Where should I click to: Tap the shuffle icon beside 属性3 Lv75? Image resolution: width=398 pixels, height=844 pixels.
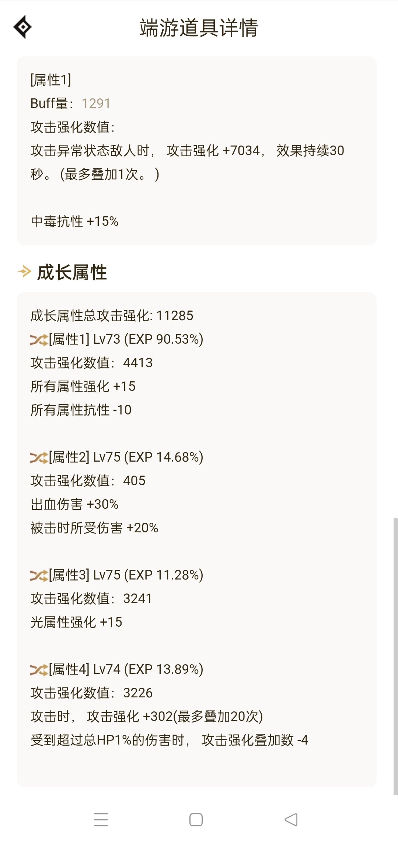39,575
